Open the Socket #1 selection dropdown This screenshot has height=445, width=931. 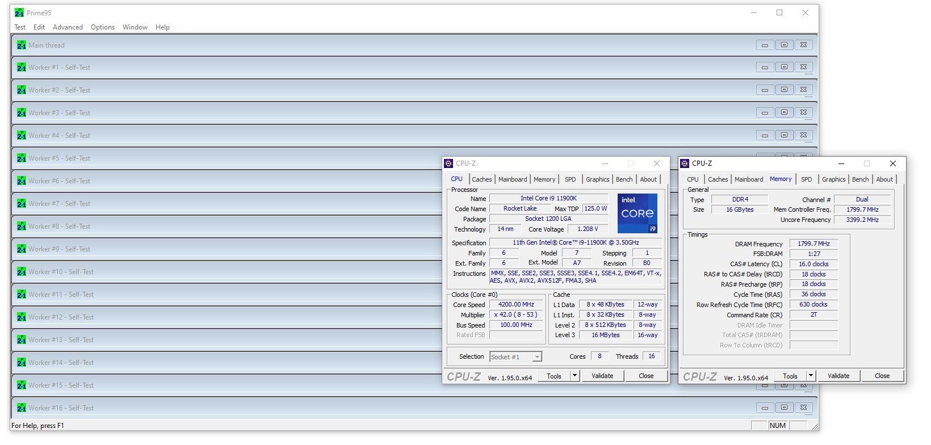[537, 357]
